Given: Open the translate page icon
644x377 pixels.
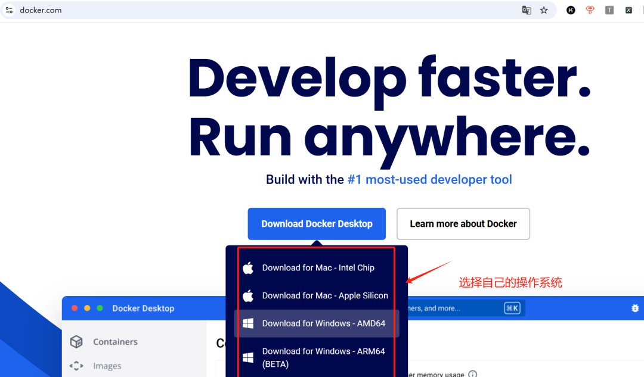Looking at the screenshot, I should click(526, 10).
